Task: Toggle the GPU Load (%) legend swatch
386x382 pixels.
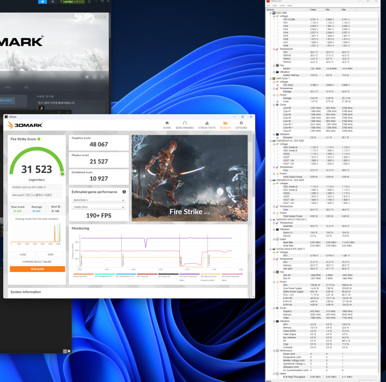Action: click(147, 274)
